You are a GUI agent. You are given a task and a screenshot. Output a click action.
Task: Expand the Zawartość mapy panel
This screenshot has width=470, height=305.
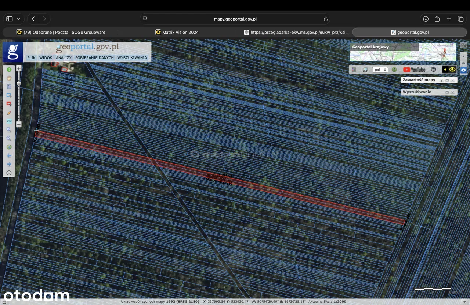pyautogui.click(x=447, y=80)
